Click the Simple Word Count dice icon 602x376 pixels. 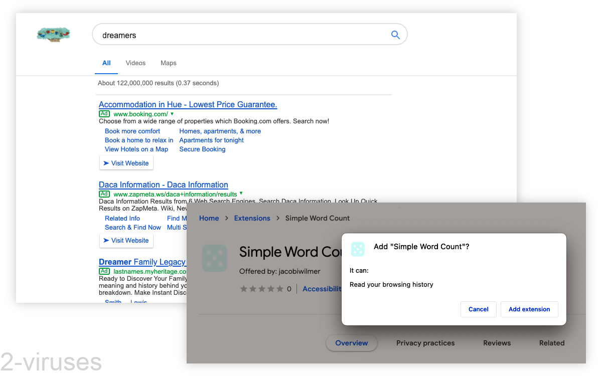click(215, 258)
